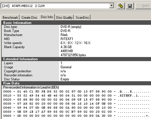Click the Disc Status label
The width and height of the screenshot is (151, 119).
click(12, 79)
